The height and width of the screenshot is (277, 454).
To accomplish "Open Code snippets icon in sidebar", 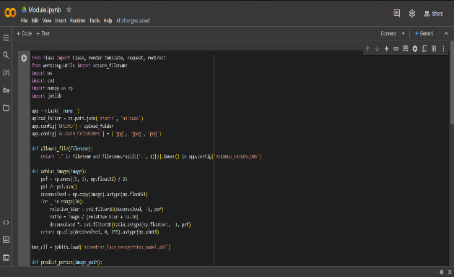I will tap(6, 223).
